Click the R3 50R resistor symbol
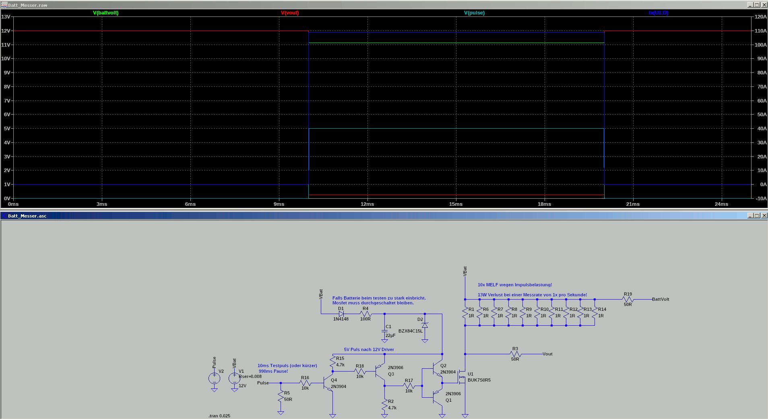This screenshot has height=419, width=768. coord(515,354)
